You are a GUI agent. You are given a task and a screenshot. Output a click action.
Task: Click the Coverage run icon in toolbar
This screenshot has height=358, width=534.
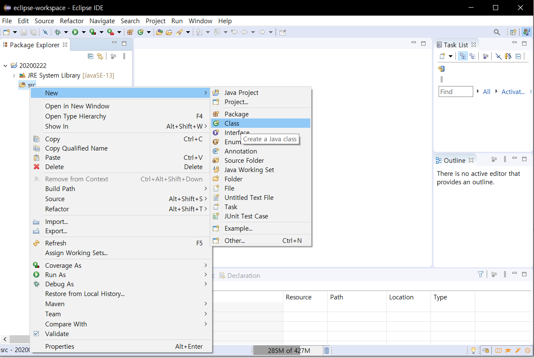[x=92, y=32]
